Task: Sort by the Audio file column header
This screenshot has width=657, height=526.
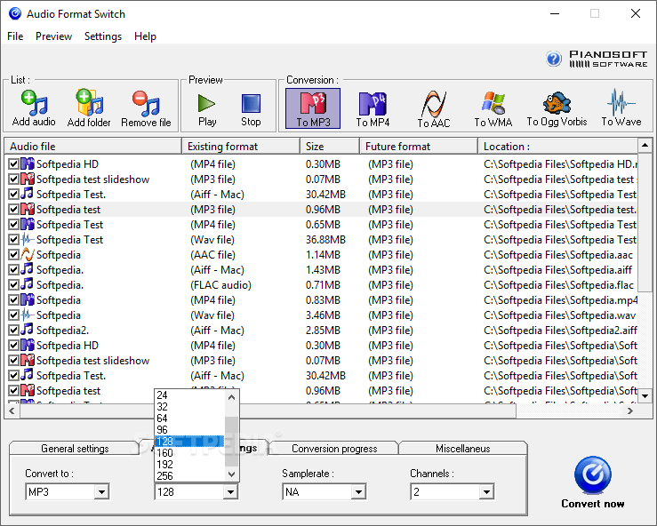Action: point(93,146)
